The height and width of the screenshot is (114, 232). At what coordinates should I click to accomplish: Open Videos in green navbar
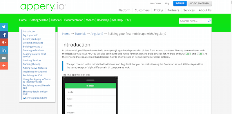[90, 20]
